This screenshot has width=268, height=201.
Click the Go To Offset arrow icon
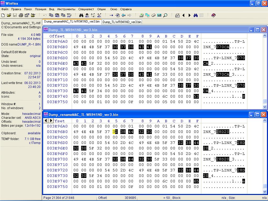pyautogui.click(x=111, y=15)
